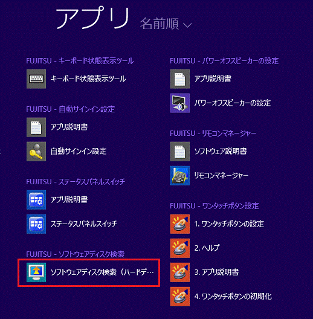Screen dimensions: 313x319
Task: Select the 1. ワンタッチボタンの設定 label
Action: [x=229, y=224]
